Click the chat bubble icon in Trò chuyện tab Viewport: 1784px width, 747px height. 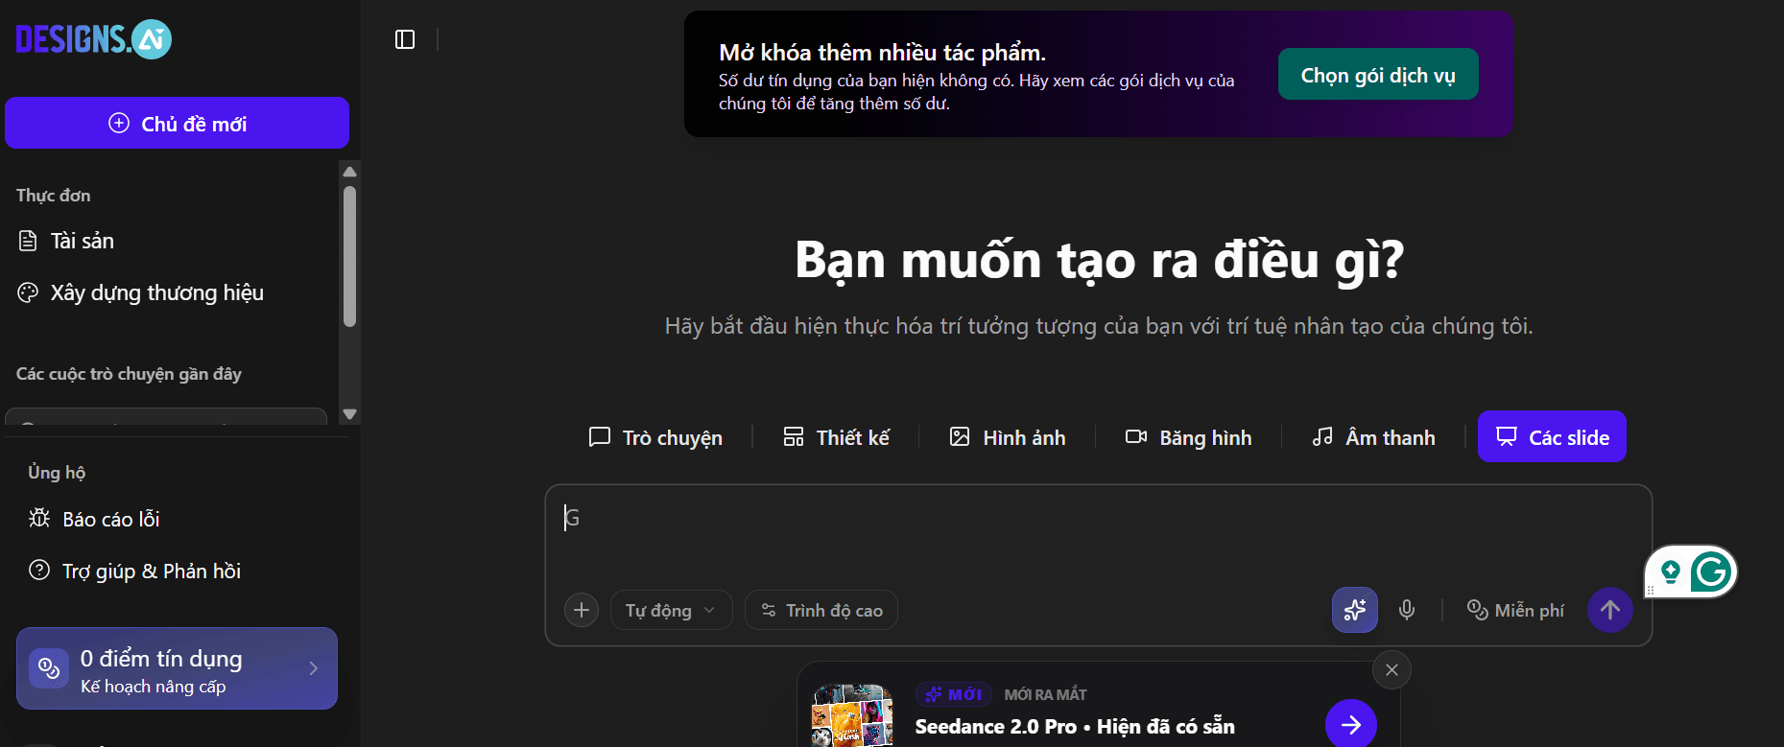coord(600,437)
